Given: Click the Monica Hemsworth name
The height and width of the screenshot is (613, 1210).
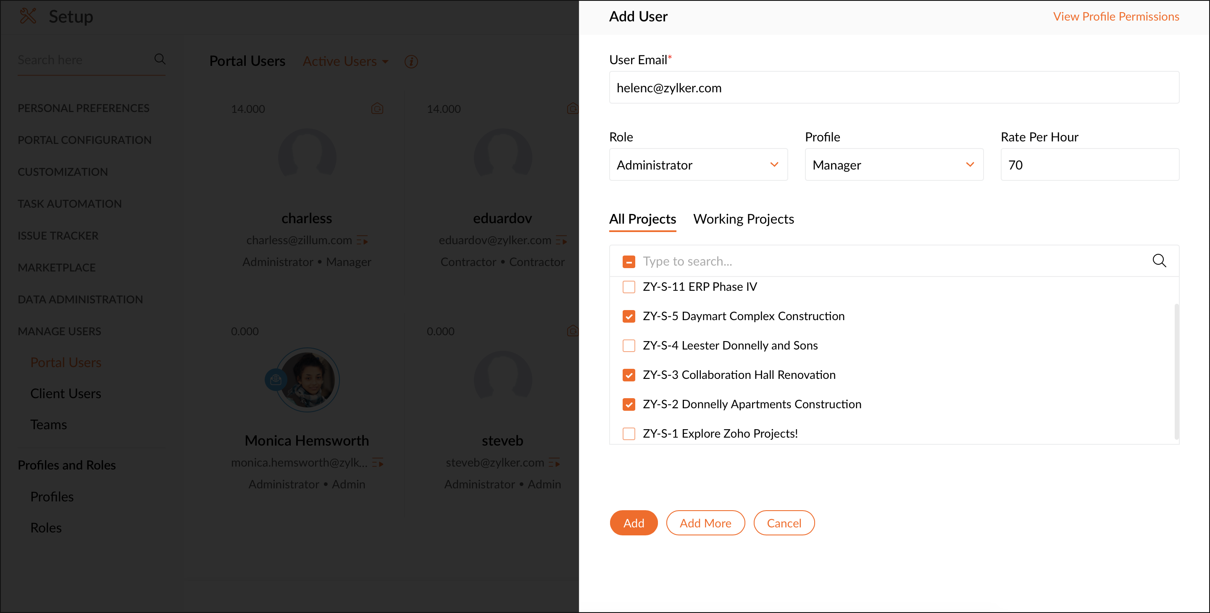Looking at the screenshot, I should point(307,441).
